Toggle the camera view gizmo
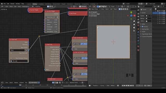Screen dimensions: 166x93 click(x=134, y=28)
